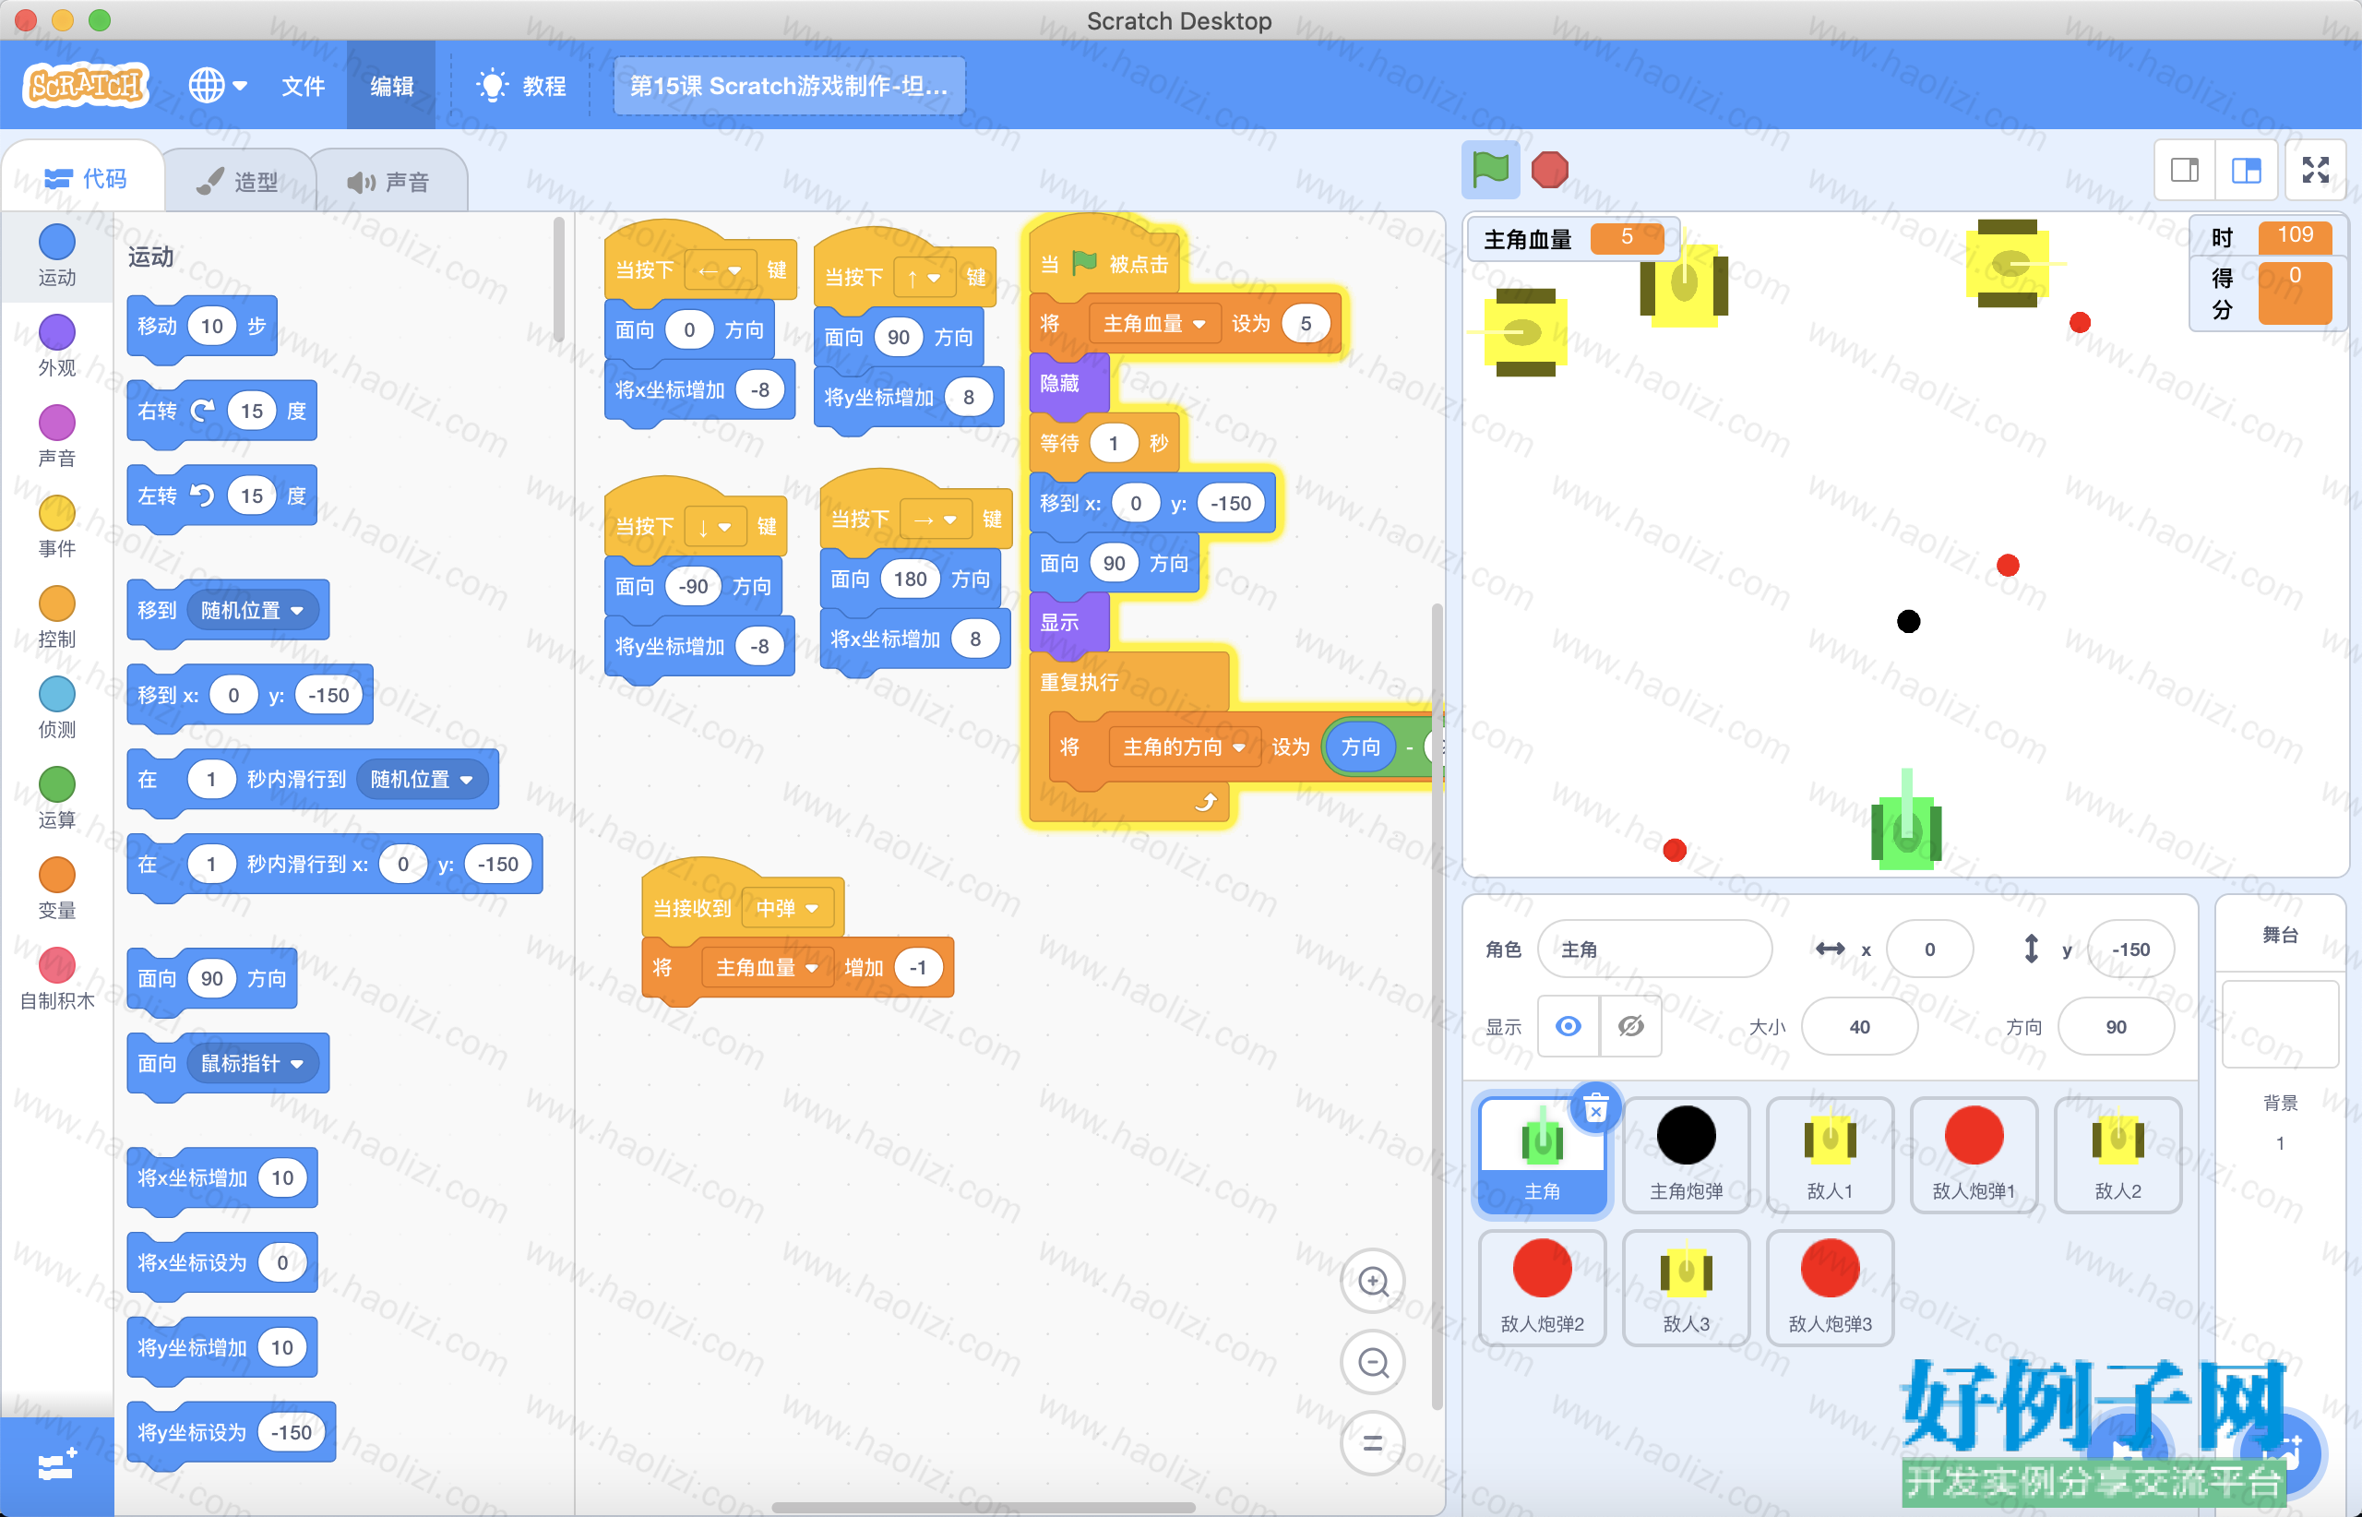Select the 敌人2 sprite
Viewport: 2362px width, 1517px height.
coord(2117,1153)
